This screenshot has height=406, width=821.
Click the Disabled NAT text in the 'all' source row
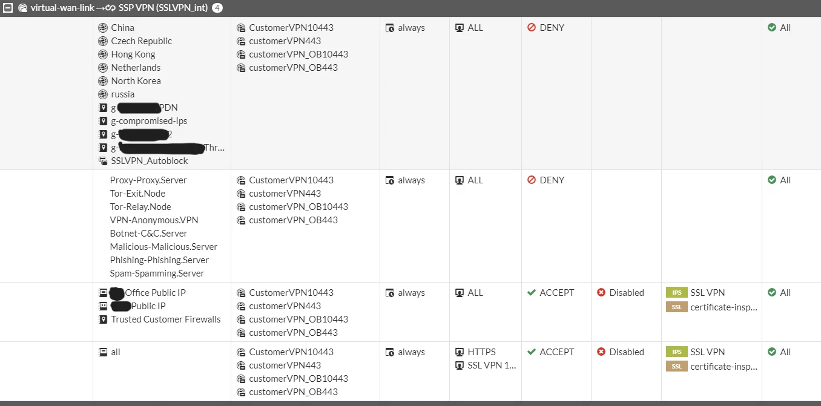coord(627,352)
